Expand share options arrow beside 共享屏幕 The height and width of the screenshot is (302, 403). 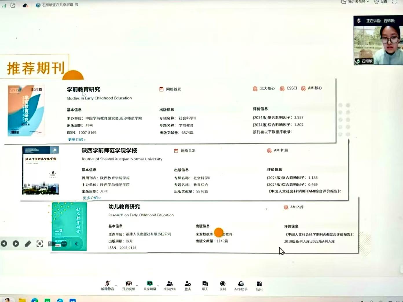click(158, 285)
